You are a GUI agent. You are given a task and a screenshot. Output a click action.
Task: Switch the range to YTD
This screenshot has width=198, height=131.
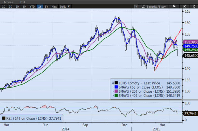(32, 6)
